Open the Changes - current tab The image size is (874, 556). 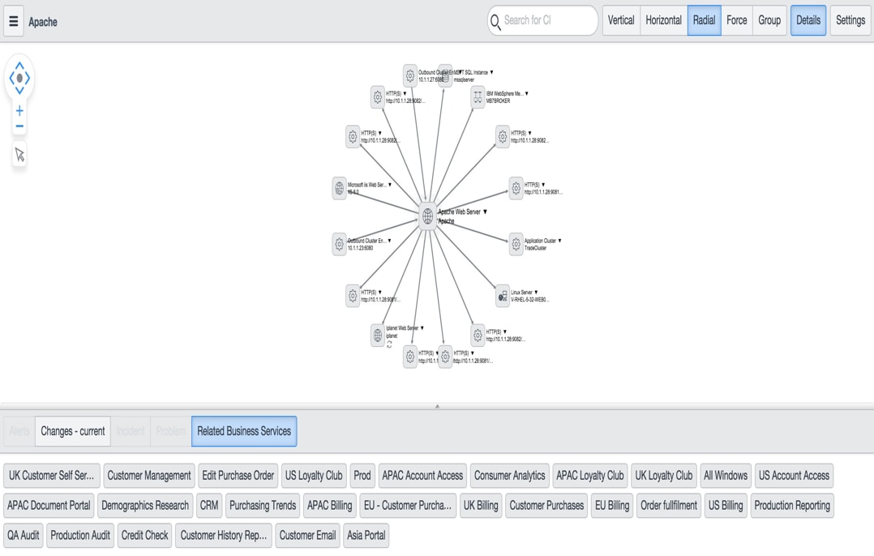tap(72, 431)
